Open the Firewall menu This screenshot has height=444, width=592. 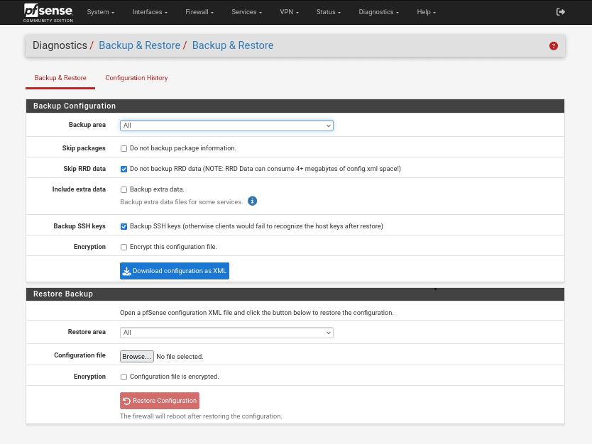click(199, 12)
